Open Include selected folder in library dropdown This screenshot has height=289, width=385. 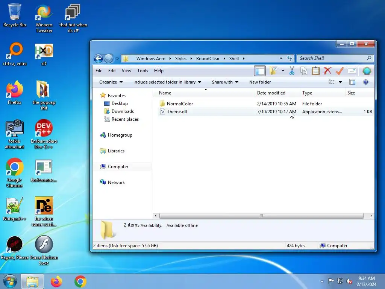(x=167, y=82)
